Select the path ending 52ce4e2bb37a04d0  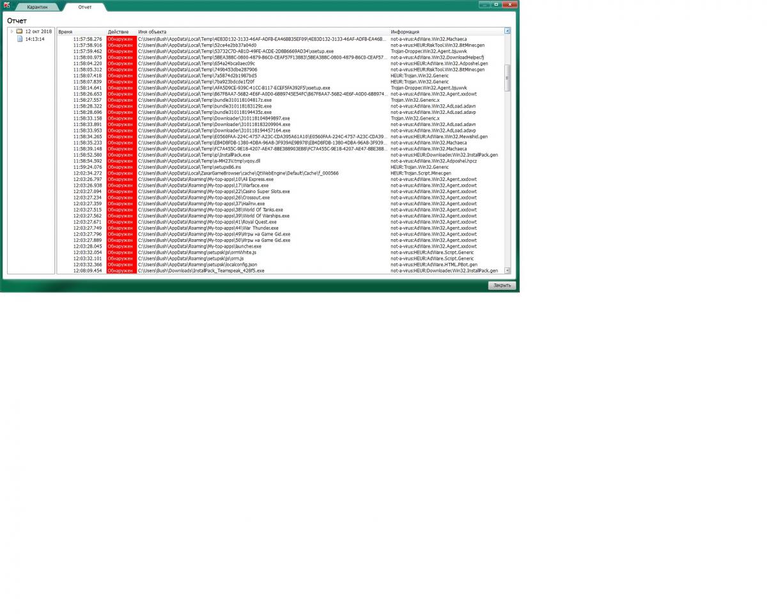pyautogui.click(x=197, y=45)
